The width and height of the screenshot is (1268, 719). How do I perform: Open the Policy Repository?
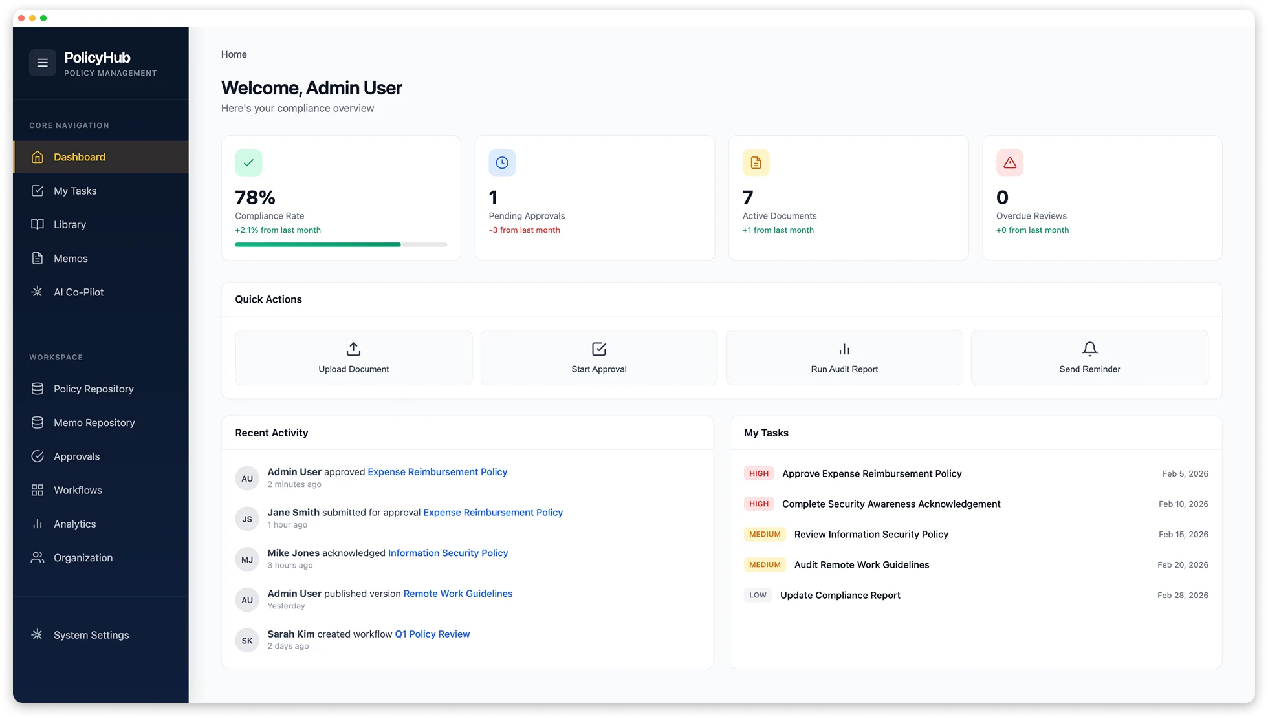(x=93, y=389)
